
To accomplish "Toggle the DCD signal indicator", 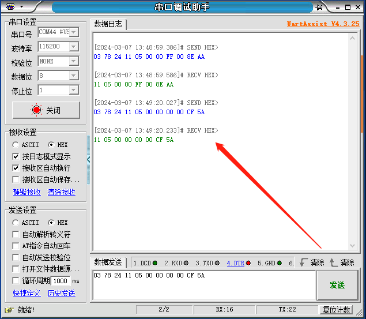I will coord(155,263).
